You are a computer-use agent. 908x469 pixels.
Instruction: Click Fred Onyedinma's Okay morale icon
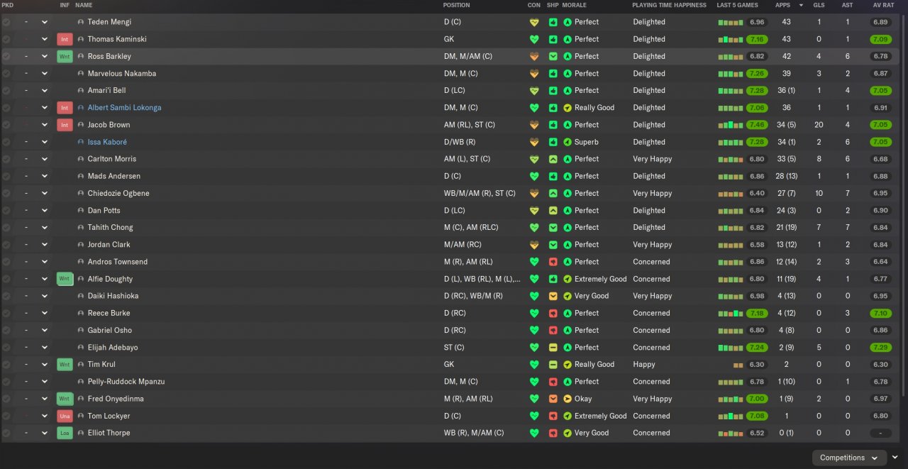click(567, 399)
